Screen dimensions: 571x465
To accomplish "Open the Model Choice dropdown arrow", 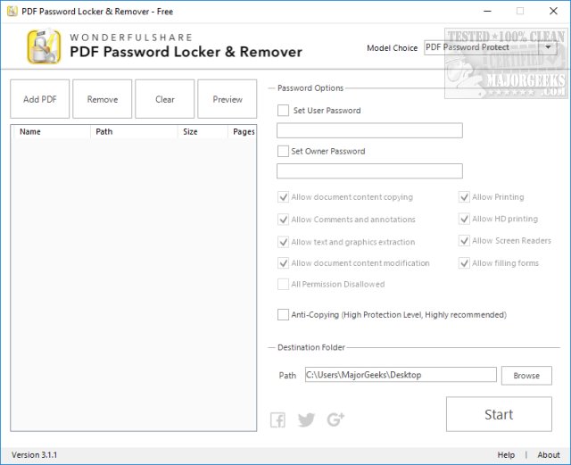I will click(x=548, y=47).
